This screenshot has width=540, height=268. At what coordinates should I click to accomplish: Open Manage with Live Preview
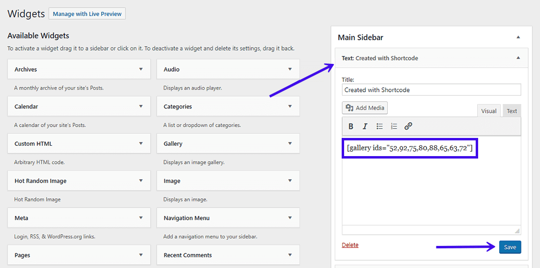coord(87,14)
